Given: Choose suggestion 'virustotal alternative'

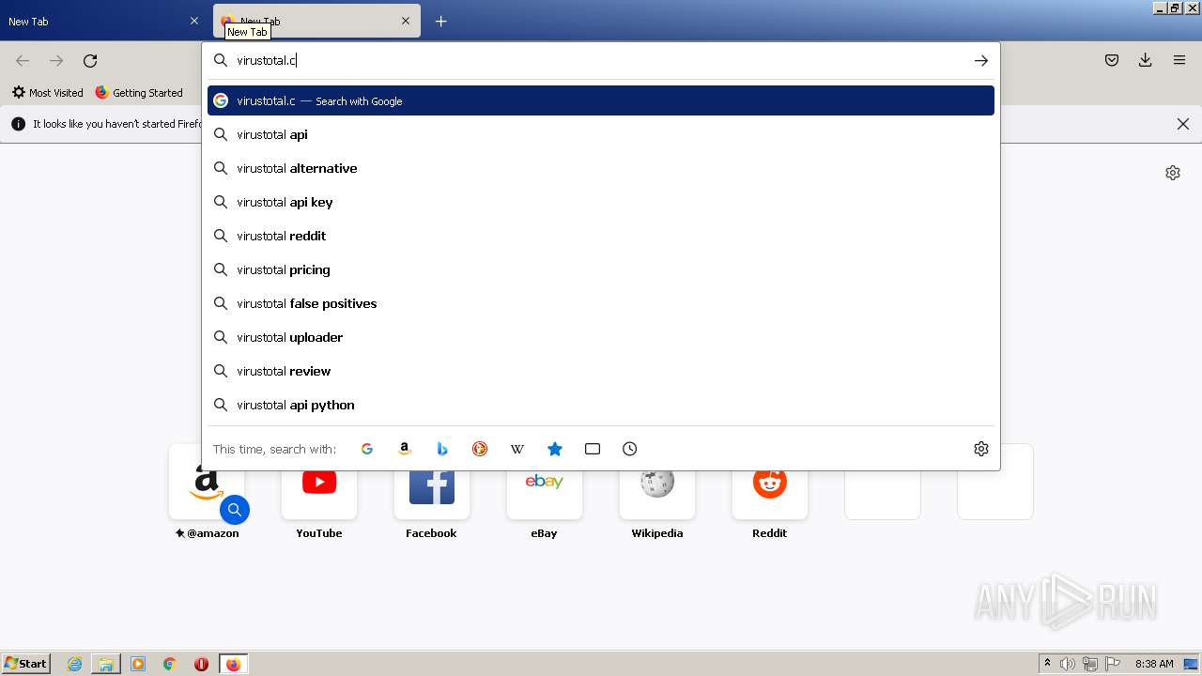Looking at the screenshot, I should [601, 168].
